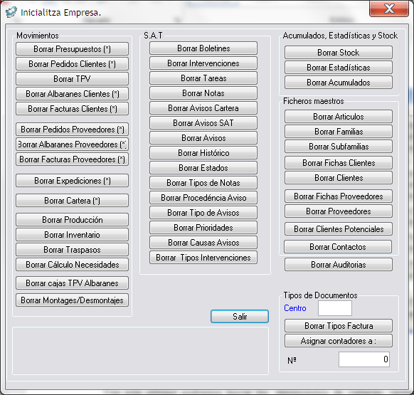414x395 pixels.
Task: Click Borrar Clientes Potenciales button
Action: [339, 228]
